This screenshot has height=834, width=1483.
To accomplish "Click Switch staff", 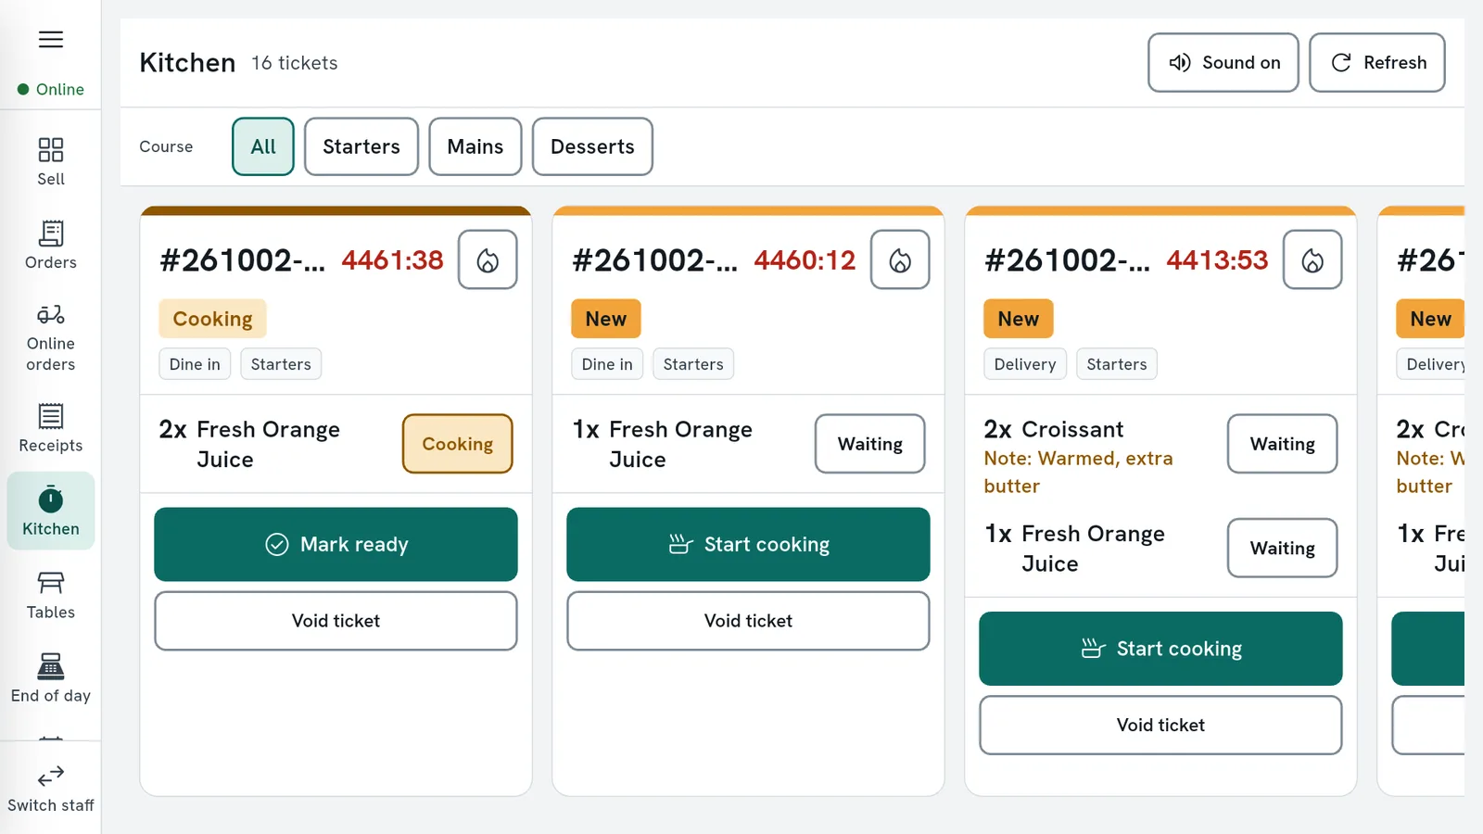I will tap(51, 789).
